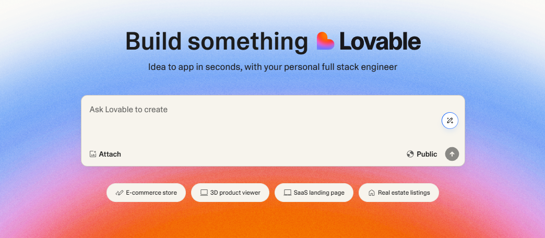Click the Attach image icon
Viewport: 545px width, 238px height.
point(93,154)
